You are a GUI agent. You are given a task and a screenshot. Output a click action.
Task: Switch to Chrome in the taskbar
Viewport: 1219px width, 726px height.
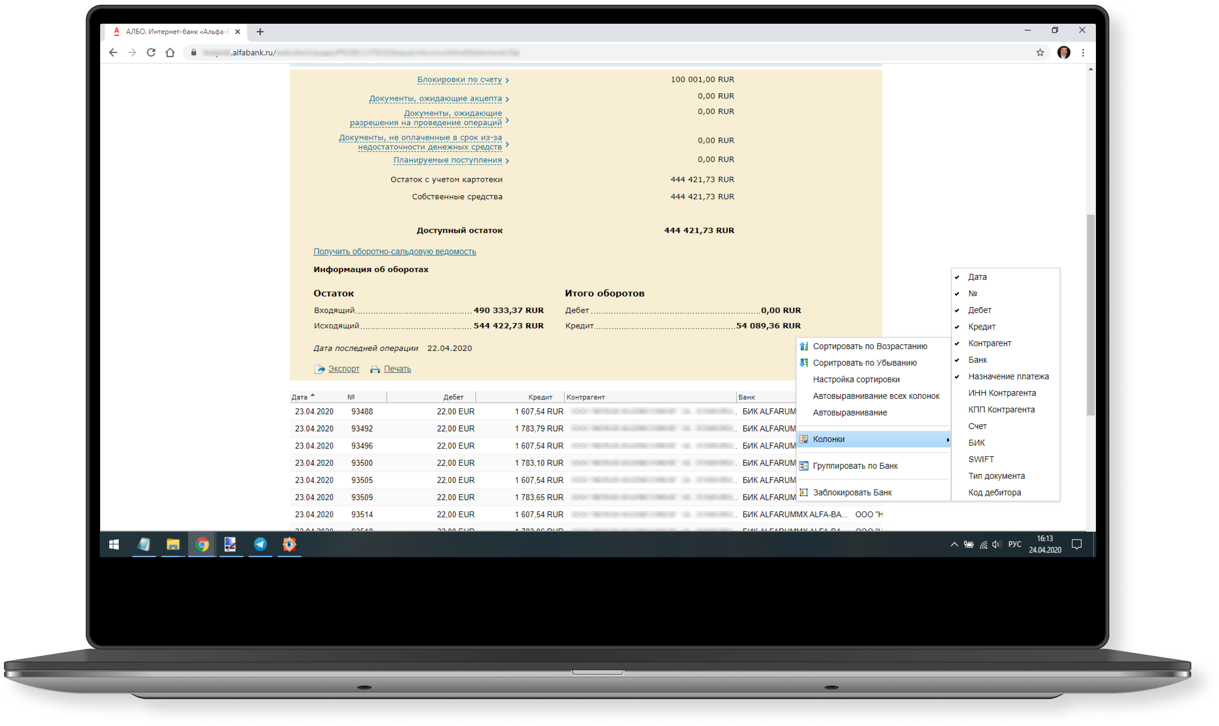point(202,544)
